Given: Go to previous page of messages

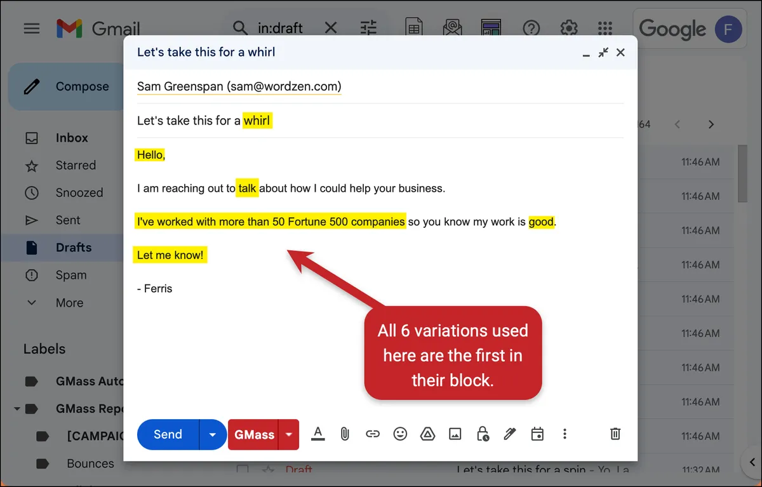Looking at the screenshot, I should point(677,124).
